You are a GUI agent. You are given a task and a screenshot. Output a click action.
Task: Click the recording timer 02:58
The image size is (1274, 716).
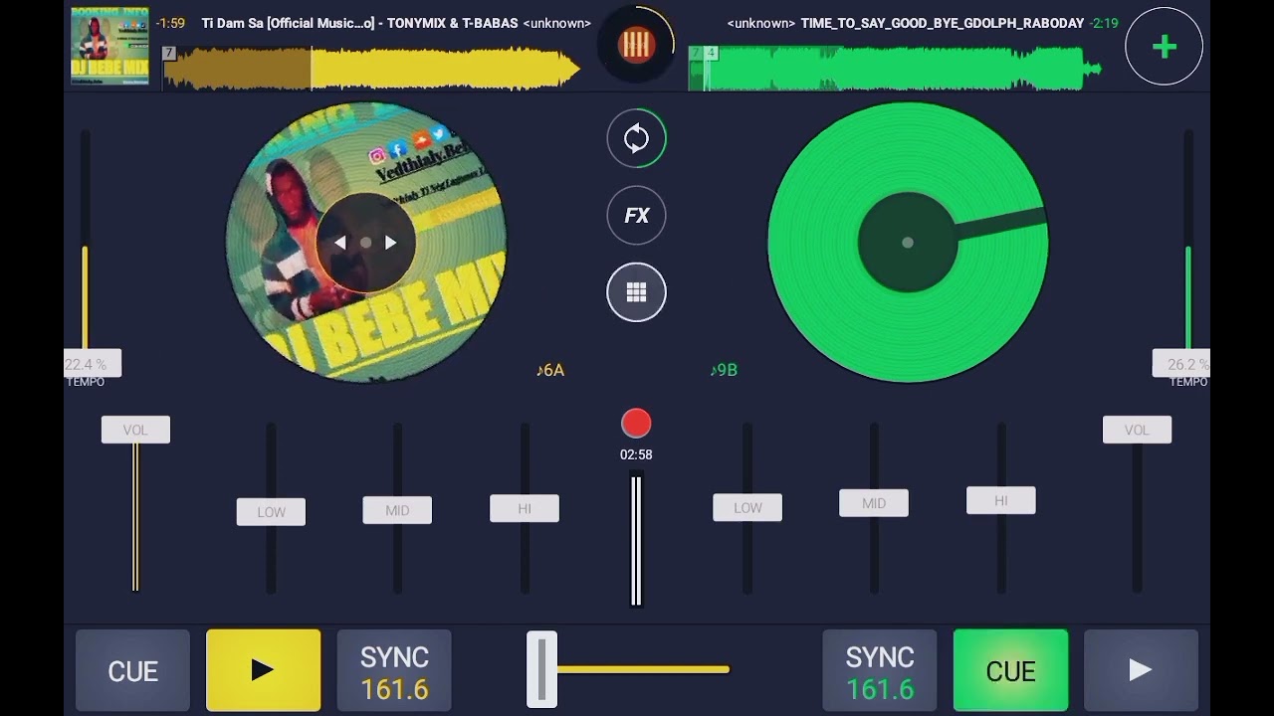coord(636,454)
